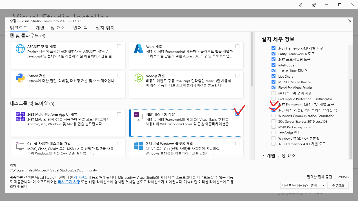Click the .NET desktop development monitor icon
358x201 pixels.
[x=139, y=117]
